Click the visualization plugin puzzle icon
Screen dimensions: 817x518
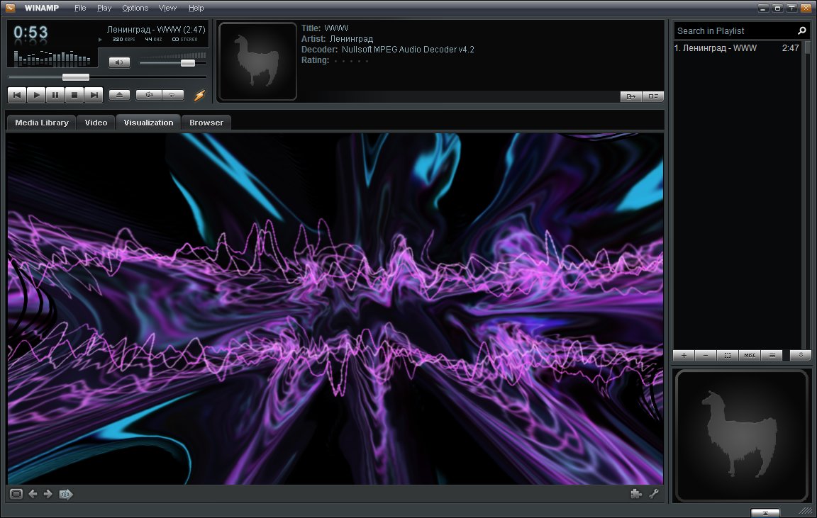(636, 494)
